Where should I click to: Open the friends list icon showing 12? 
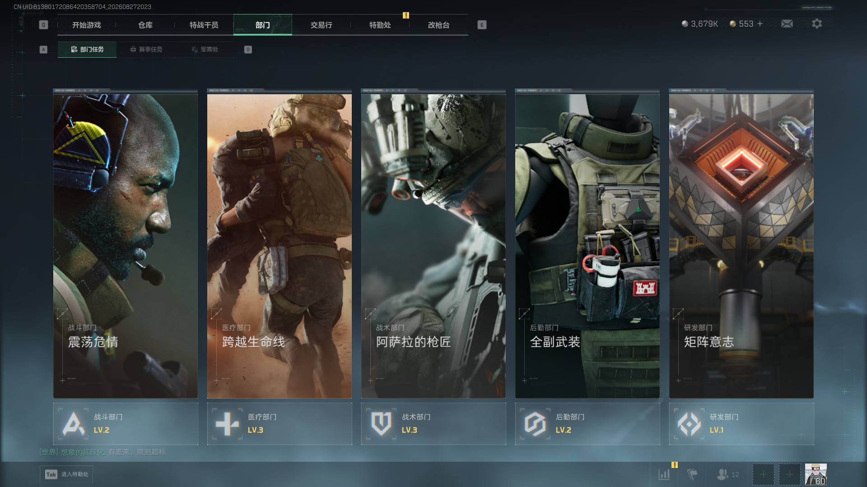(728, 474)
